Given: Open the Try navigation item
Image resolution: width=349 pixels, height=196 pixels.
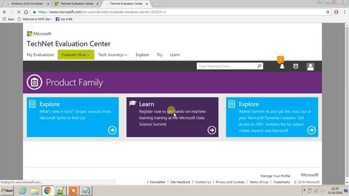Looking at the screenshot, I should 159,54.
